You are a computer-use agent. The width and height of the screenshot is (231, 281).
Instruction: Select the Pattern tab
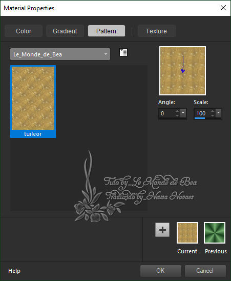107,31
